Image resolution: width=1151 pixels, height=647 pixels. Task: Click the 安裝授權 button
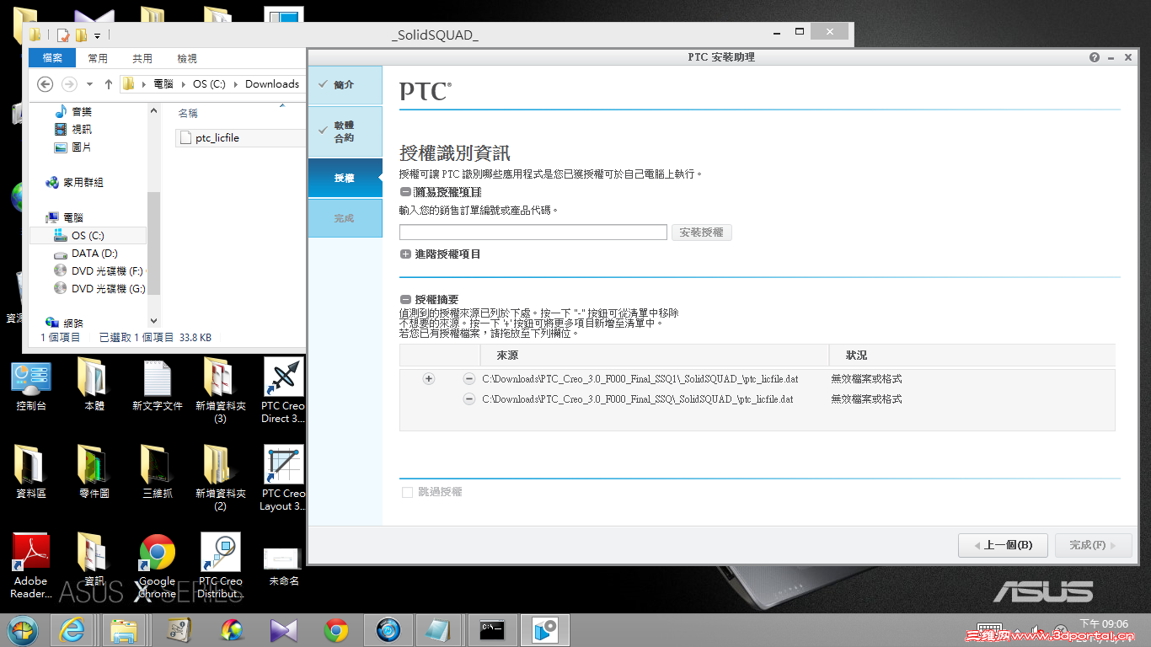pos(702,233)
